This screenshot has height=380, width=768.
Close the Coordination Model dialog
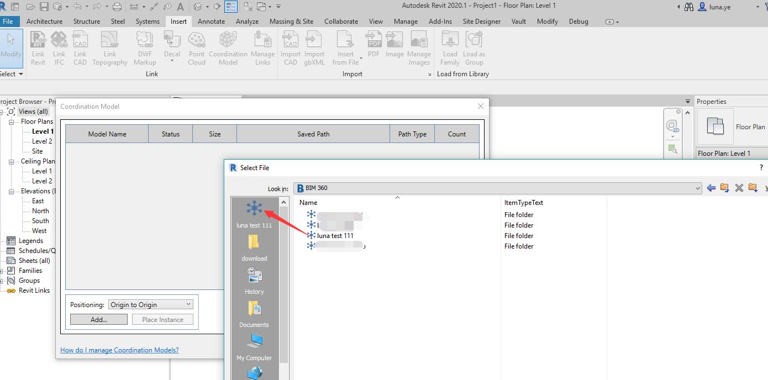(480, 106)
